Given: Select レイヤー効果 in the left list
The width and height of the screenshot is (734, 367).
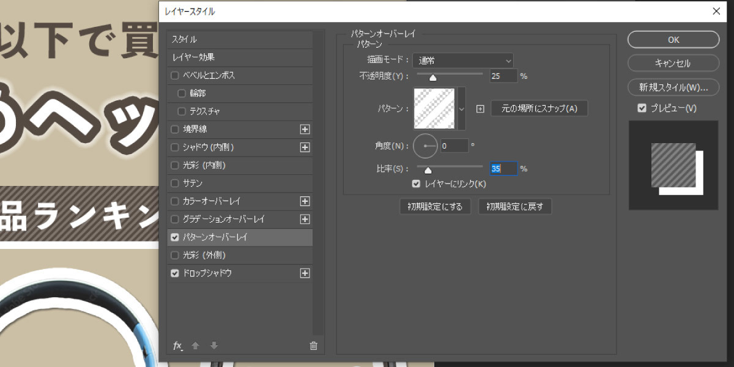Looking at the screenshot, I should click(240, 57).
